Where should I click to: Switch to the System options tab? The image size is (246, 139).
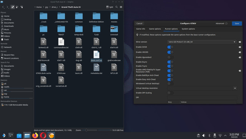[188, 29]
